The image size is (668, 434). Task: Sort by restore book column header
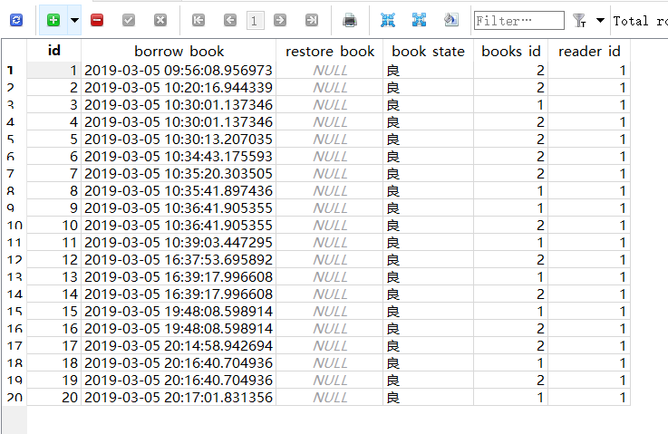(330, 51)
